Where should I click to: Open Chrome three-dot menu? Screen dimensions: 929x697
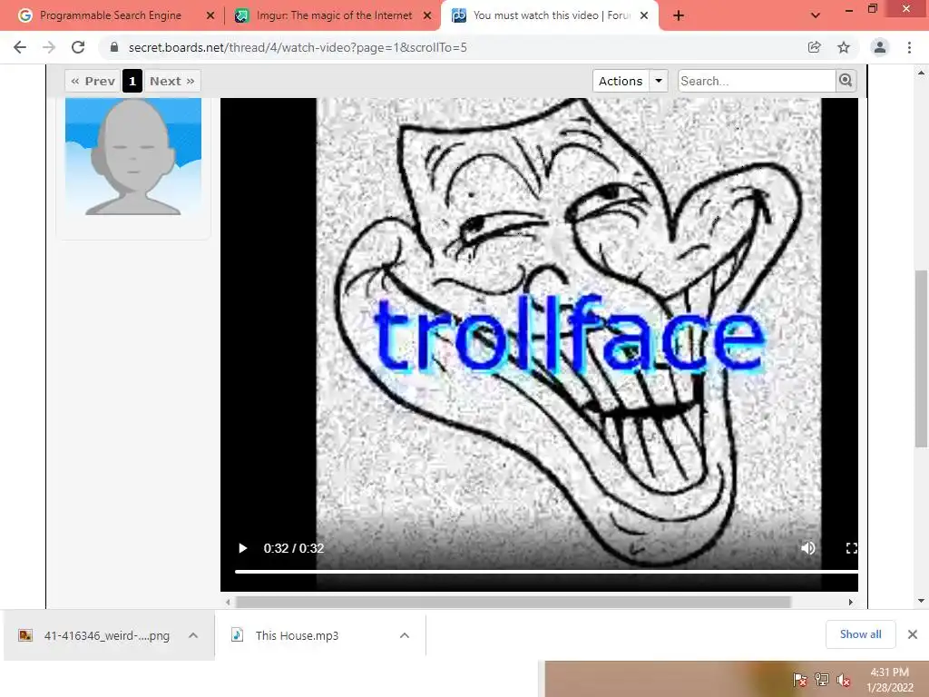[909, 47]
